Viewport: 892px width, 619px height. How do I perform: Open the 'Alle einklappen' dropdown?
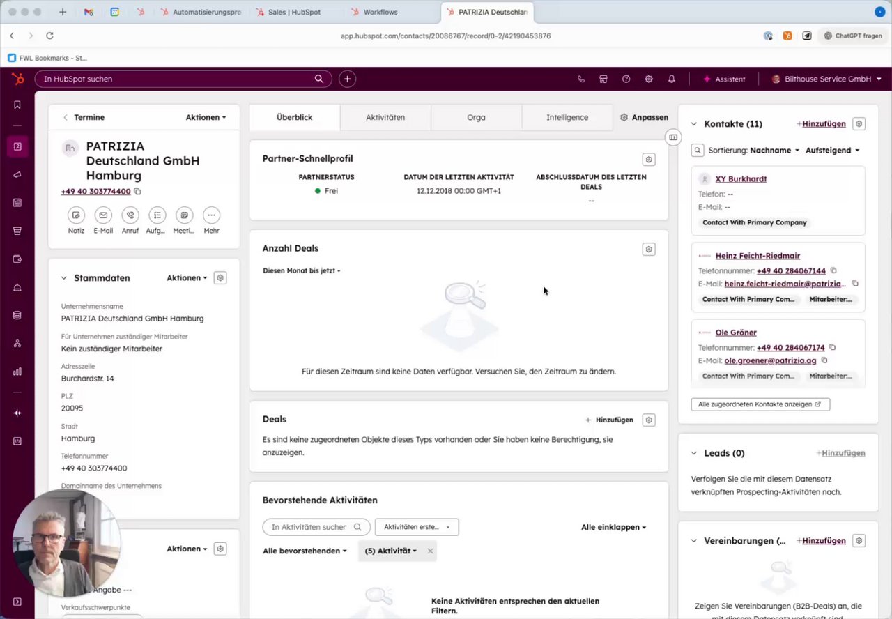pyautogui.click(x=613, y=528)
